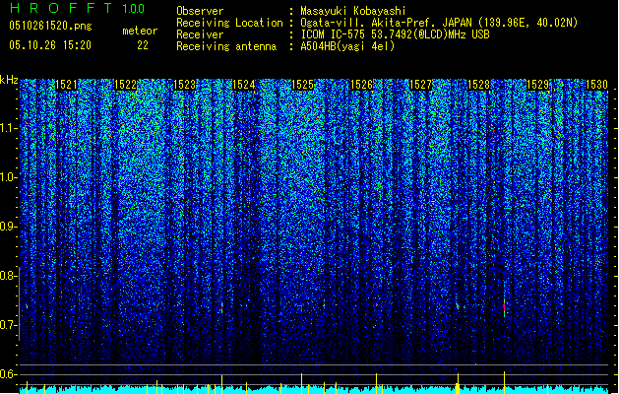Click the meteor label in the header
Image resolution: width=619 pixels, height=394 pixels.
pyautogui.click(x=140, y=31)
